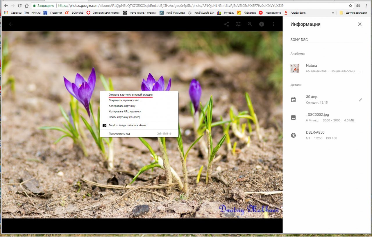372x237 pixels.
Task: Click the calendar icon next to 30 апр.
Action: coord(294,100)
